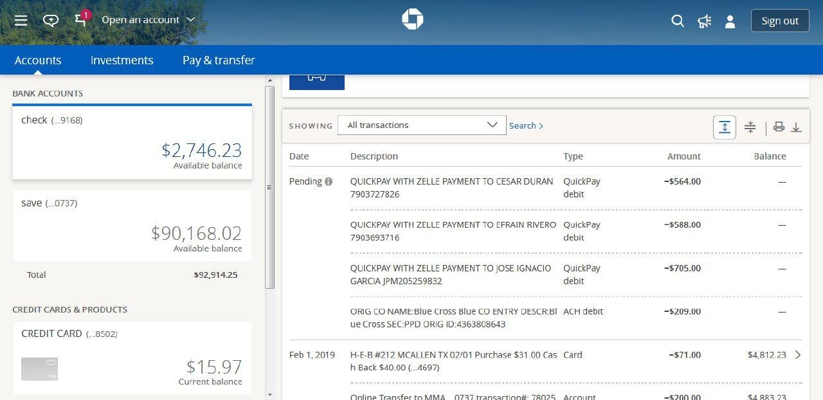823x400 pixels.
Task: Click the −$71.00 amount
Action: [685, 354]
